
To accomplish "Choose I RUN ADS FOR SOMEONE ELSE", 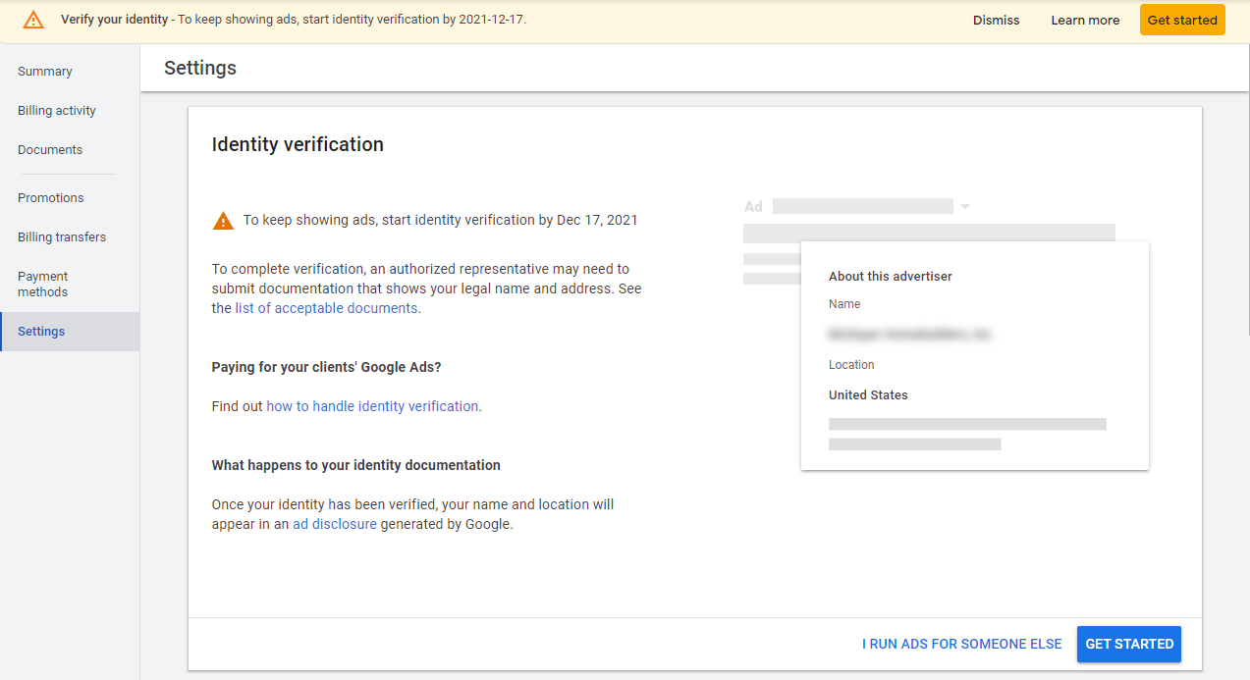I will pos(961,644).
